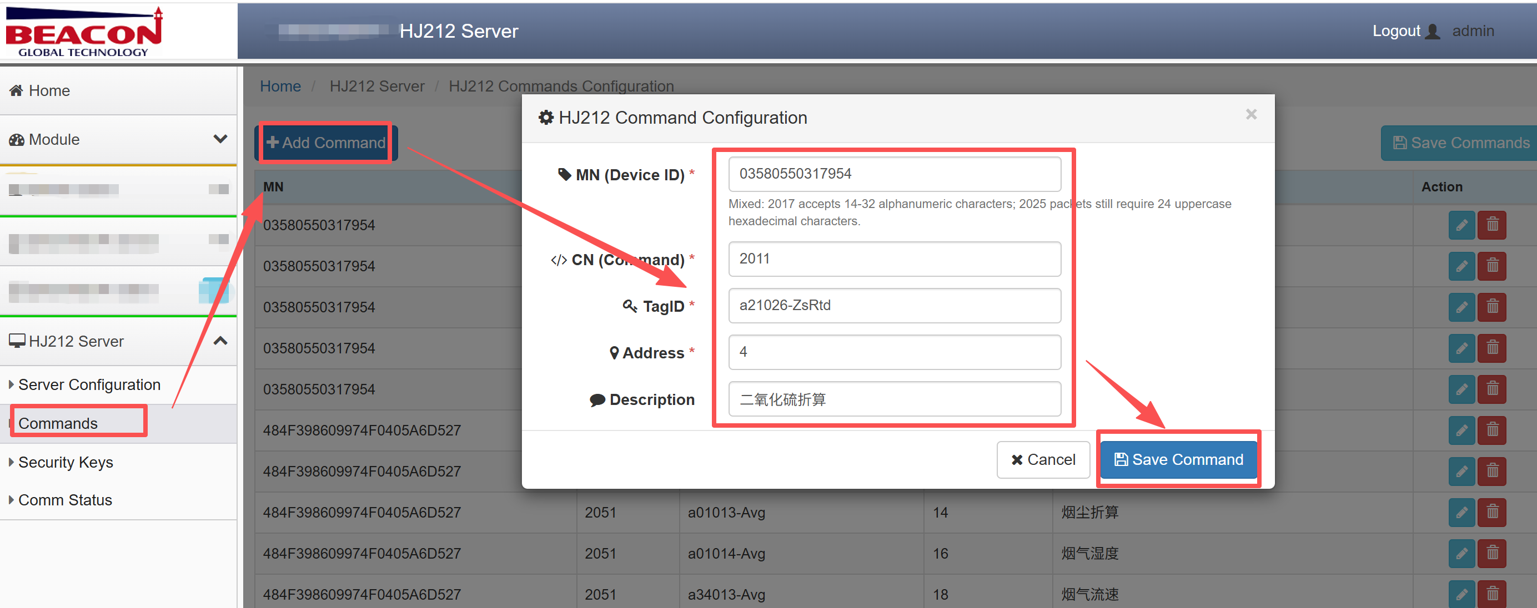
Task: Open the Home breadcrumb link
Action: [280, 87]
